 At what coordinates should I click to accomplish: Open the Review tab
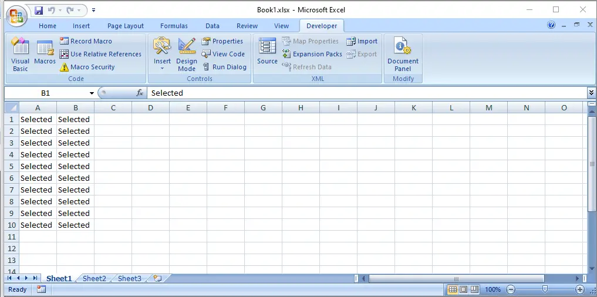pos(247,26)
